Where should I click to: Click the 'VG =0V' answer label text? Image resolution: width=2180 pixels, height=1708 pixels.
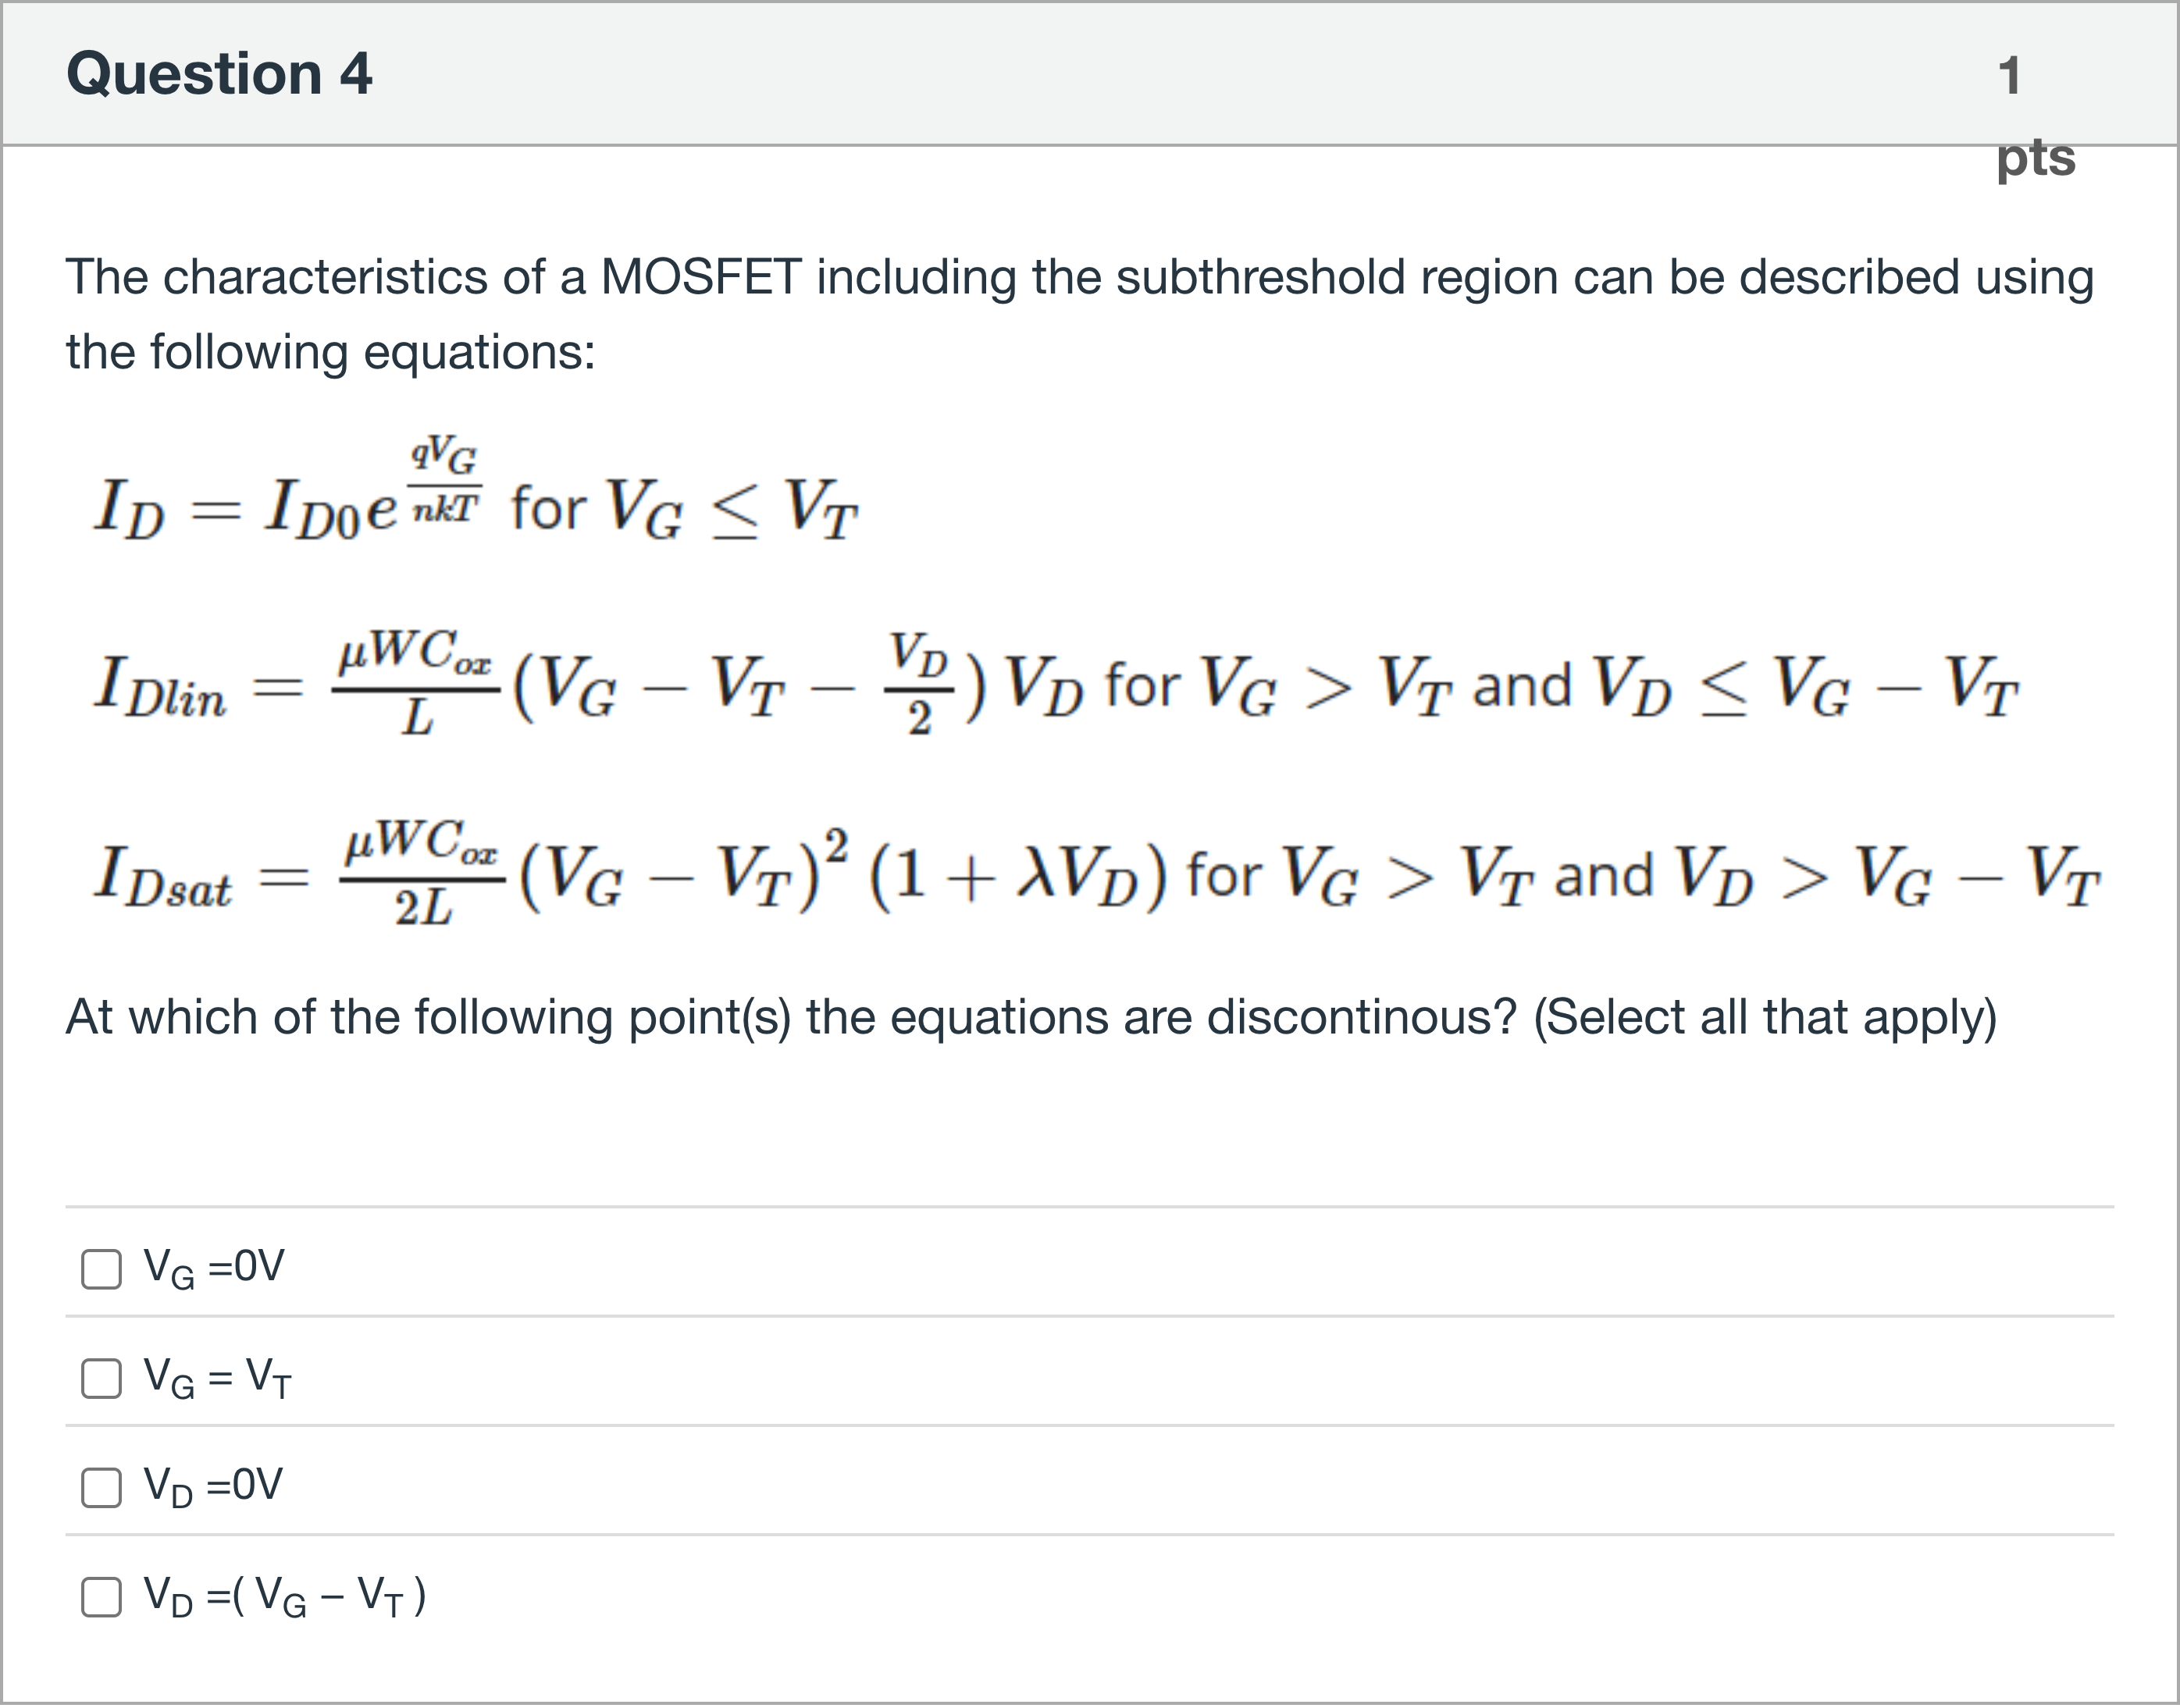[214, 1268]
